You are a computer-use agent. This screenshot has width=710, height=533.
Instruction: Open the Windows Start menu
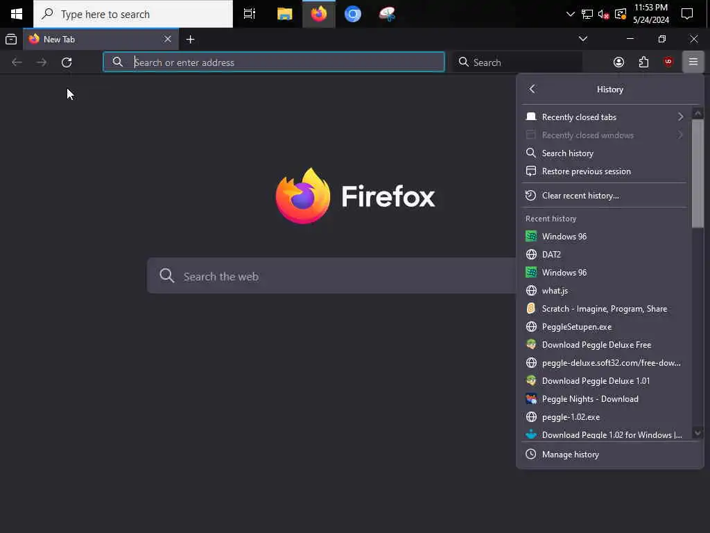click(17, 14)
